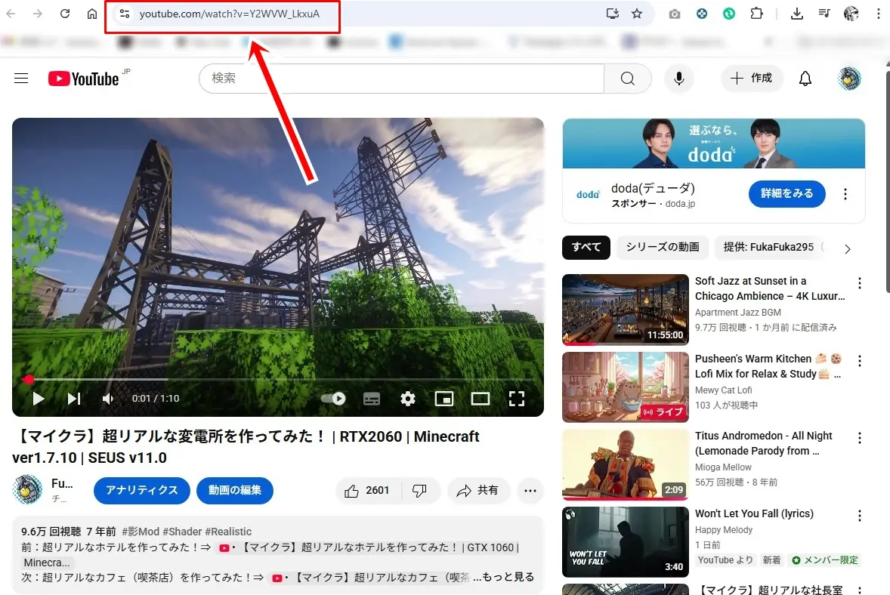Select the シリーズの動画 filter chip

[x=663, y=248]
